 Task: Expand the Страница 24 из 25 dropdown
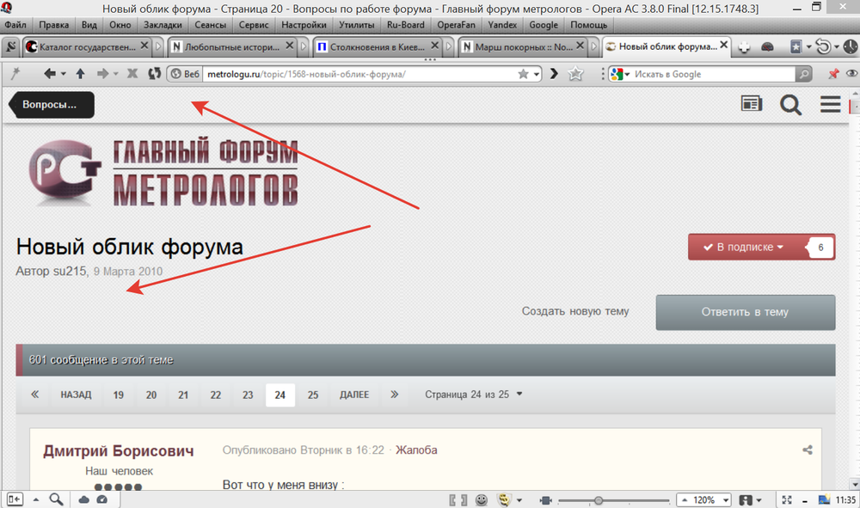tap(474, 395)
